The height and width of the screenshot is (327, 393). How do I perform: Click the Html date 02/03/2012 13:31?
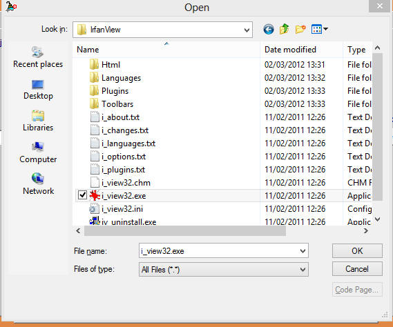point(294,65)
